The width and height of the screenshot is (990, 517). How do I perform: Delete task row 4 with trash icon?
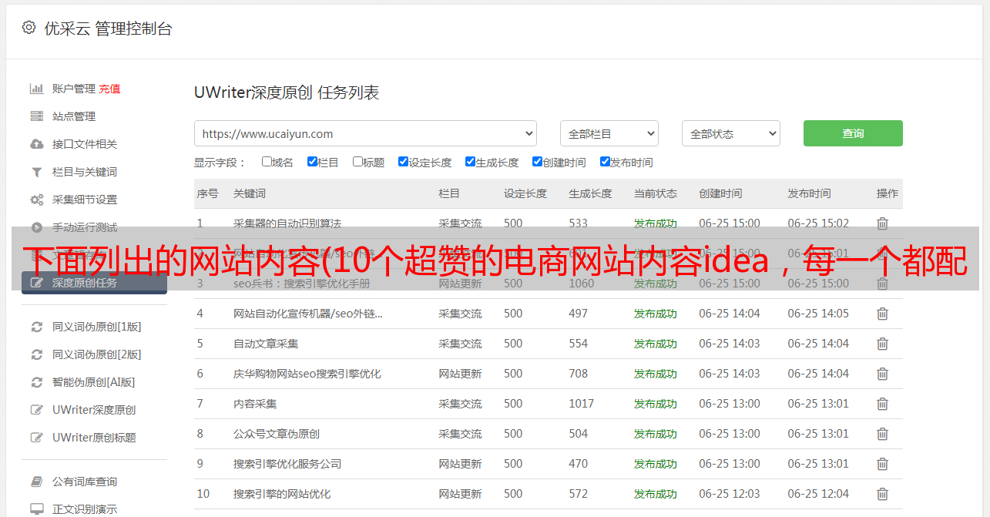(882, 314)
